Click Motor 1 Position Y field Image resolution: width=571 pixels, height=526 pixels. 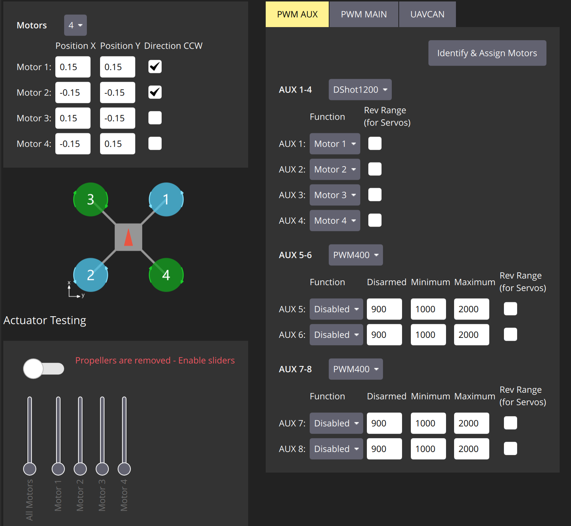coord(118,67)
